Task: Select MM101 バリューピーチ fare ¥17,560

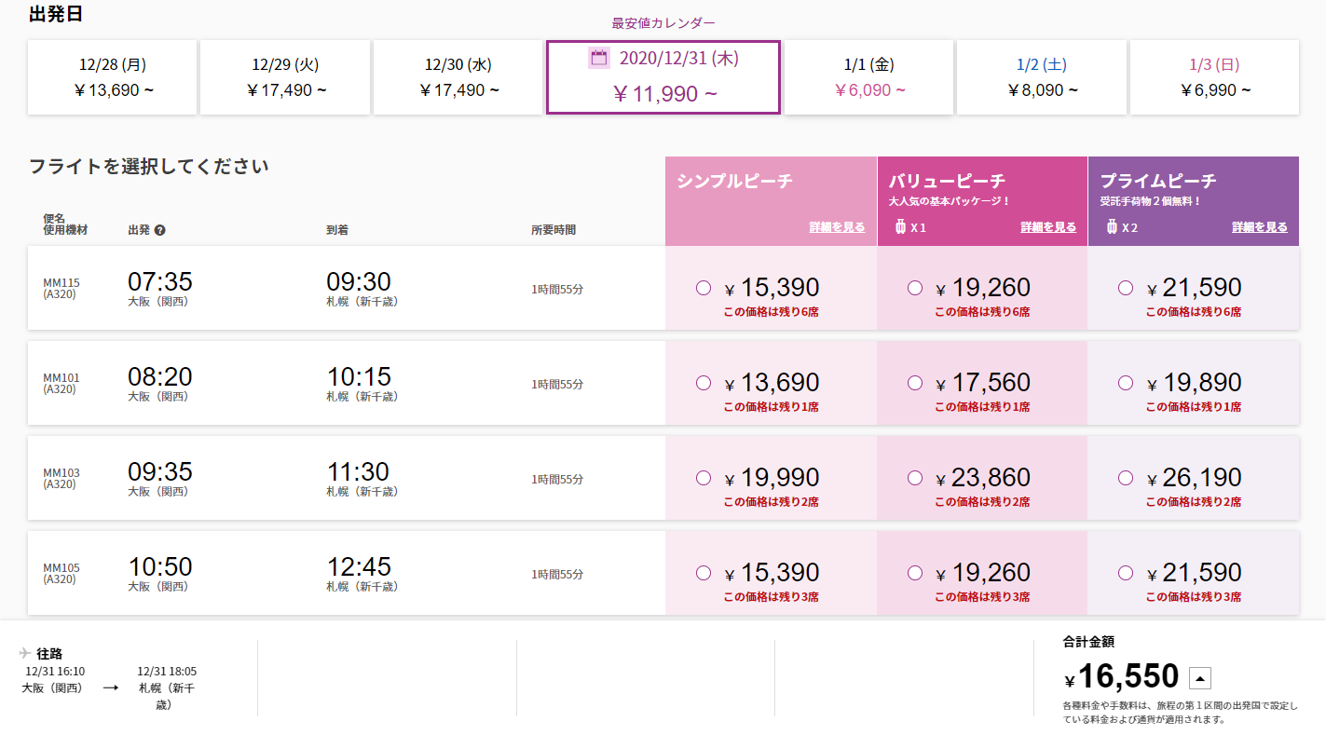Action: (x=915, y=383)
